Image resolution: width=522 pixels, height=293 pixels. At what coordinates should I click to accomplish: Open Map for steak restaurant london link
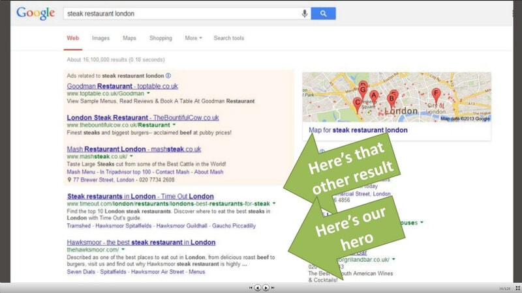(358, 130)
